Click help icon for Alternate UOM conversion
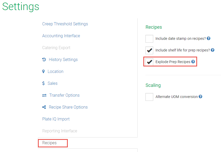The width and height of the screenshot is (221, 152). click(x=200, y=97)
